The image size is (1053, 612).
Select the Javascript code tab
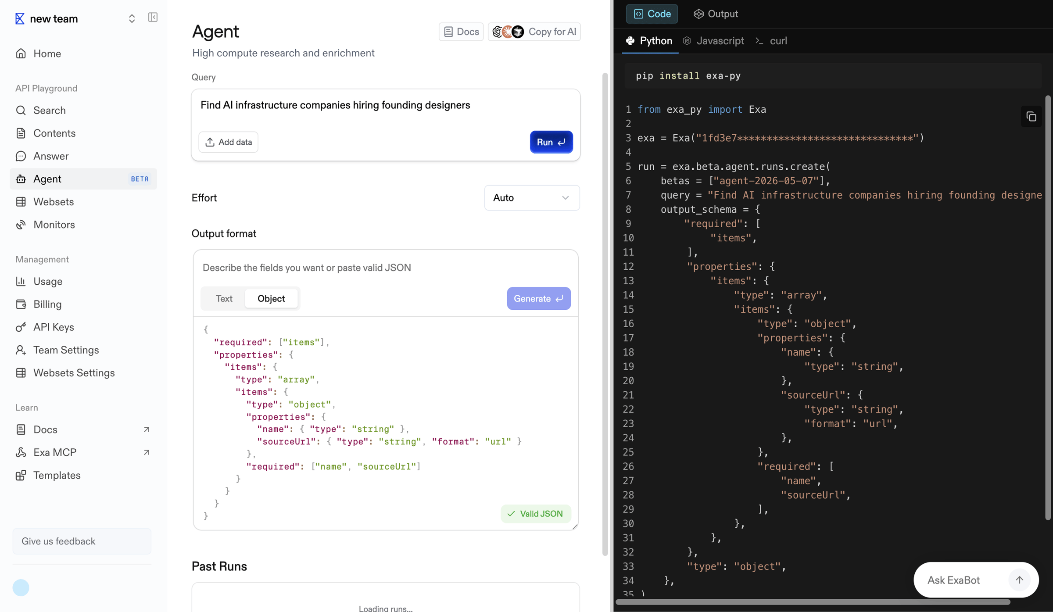click(x=713, y=41)
